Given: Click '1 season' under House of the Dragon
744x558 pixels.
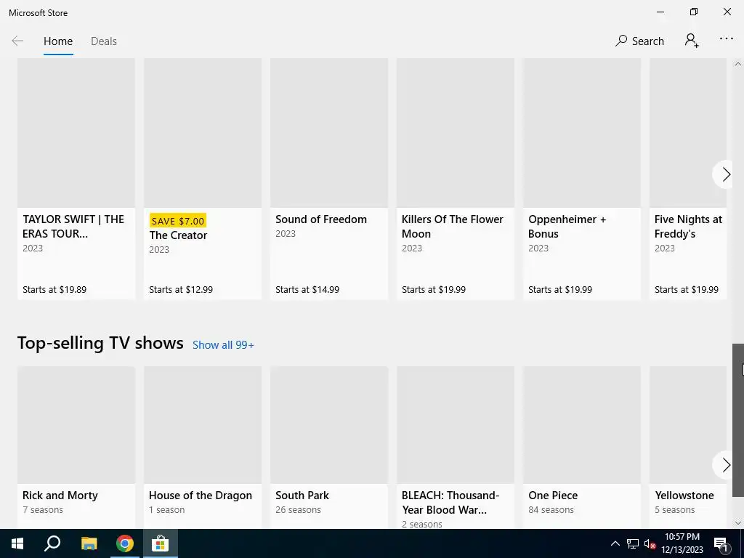Looking at the screenshot, I should [x=166, y=509].
